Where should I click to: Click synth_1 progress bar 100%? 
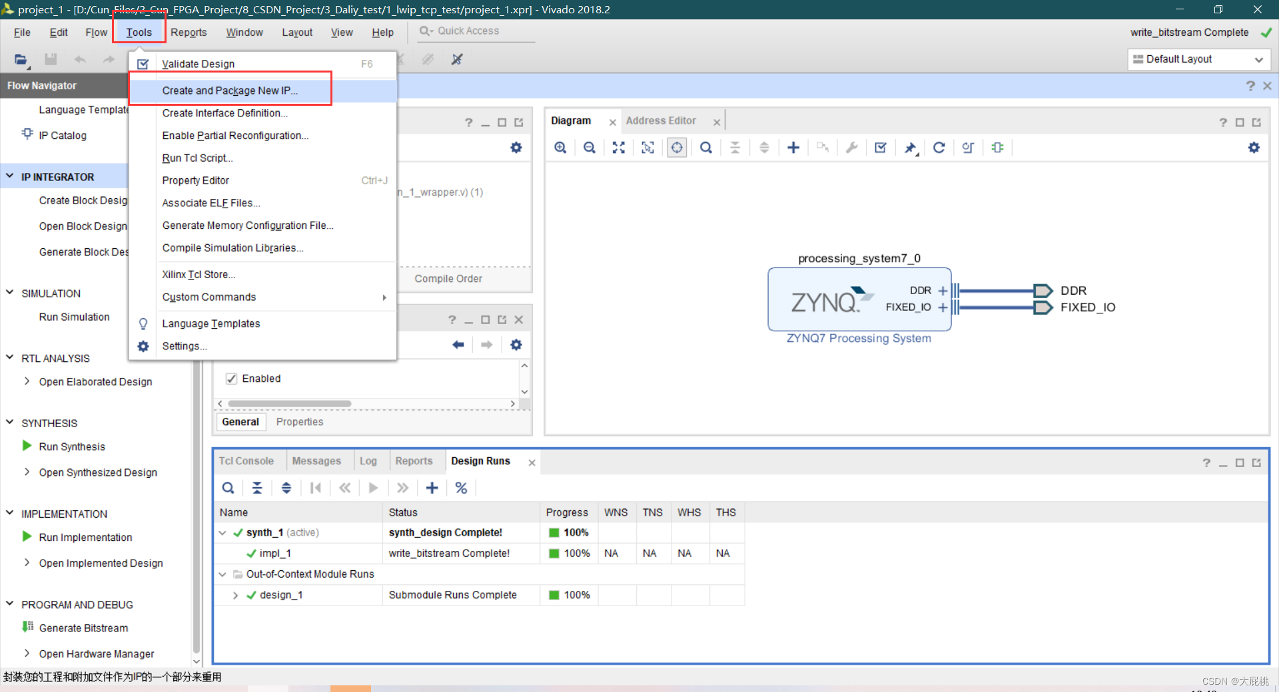tap(568, 532)
